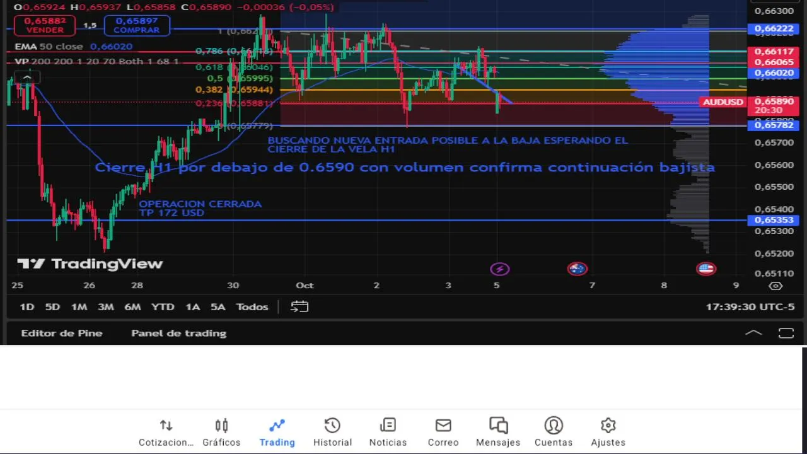Click the 1,5 spread value
The height and width of the screenshot is (454, 807).
90,25
